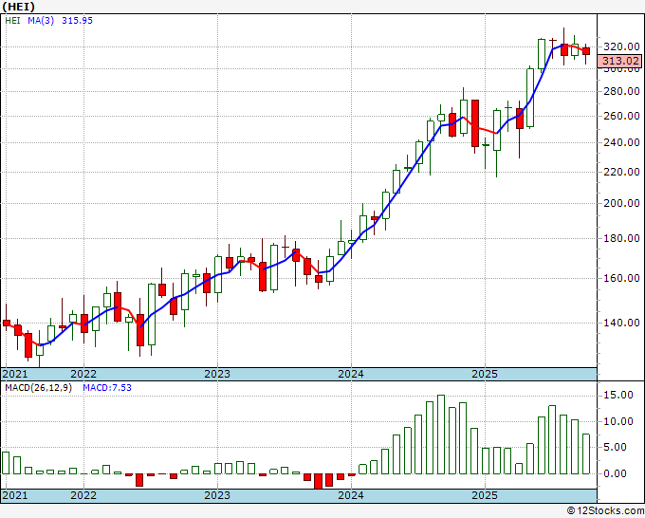
Task: Click the last red candlestick at chart's right end
Action: coord(586,51)
